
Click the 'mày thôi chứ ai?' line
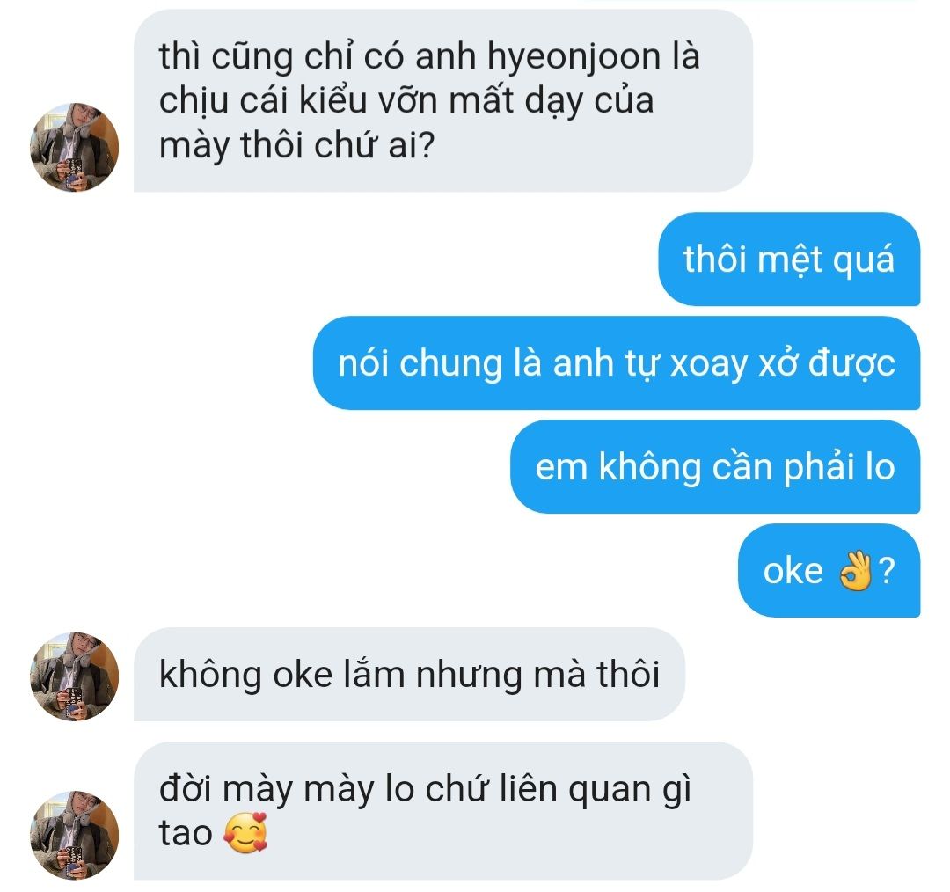tap(297, 146)
